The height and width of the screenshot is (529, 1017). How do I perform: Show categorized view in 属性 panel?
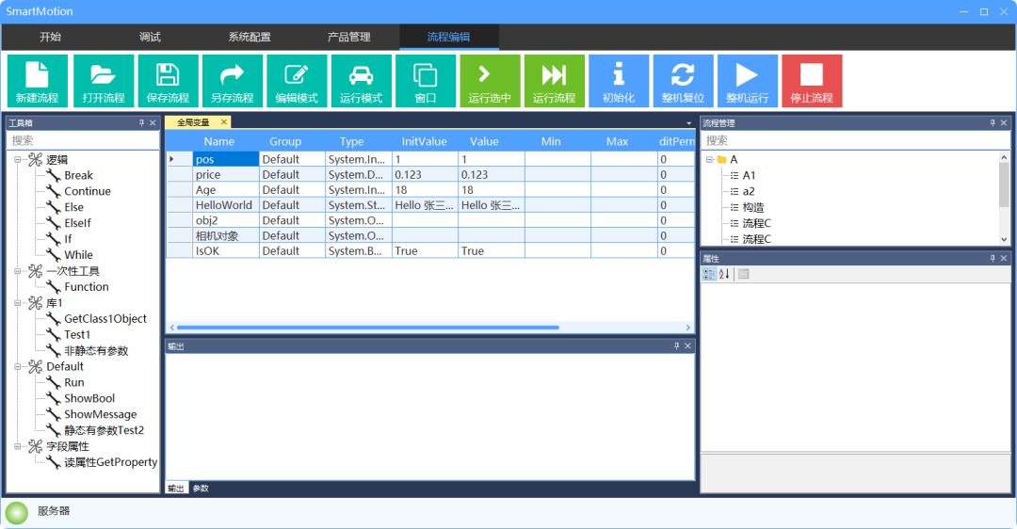click(710, 274)
